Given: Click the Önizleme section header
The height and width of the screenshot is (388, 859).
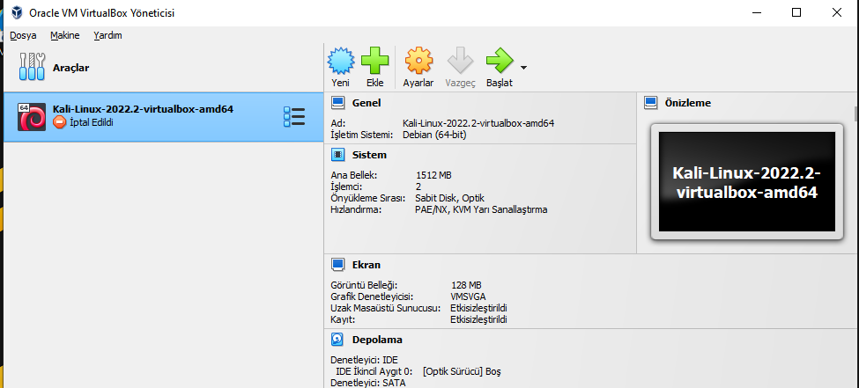Looking at the screenshot, I should [x=688, y=103].
